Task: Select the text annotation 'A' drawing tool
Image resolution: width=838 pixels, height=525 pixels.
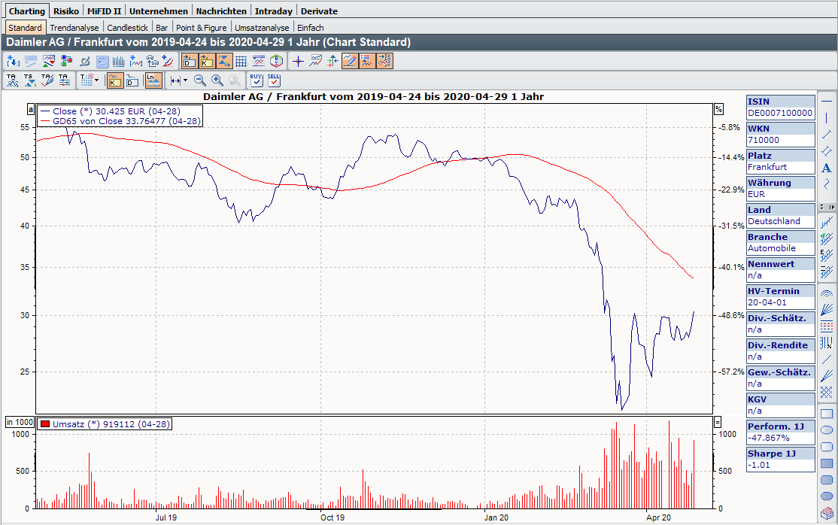Action: coord(827,167)
